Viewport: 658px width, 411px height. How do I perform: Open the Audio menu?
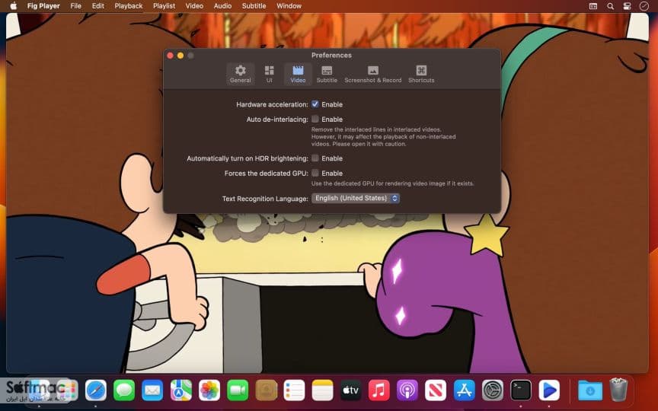coord(222,6)
